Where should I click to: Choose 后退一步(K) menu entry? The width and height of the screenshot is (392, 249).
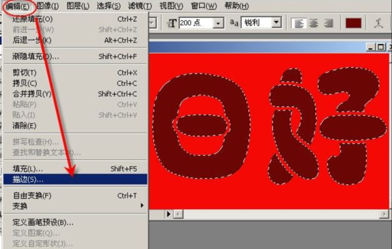pyautogui.click(x=75, y=40)
